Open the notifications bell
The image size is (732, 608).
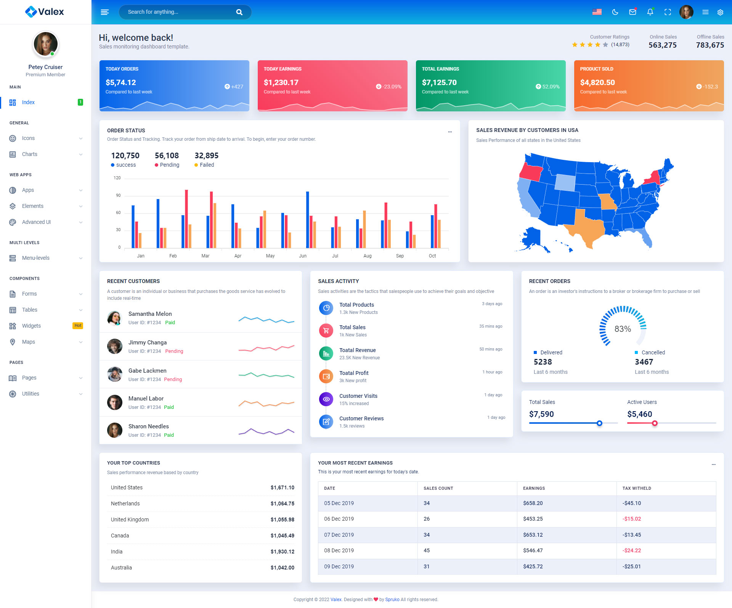(650, 12)
